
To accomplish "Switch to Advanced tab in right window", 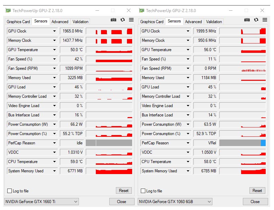I will [193, 22].
